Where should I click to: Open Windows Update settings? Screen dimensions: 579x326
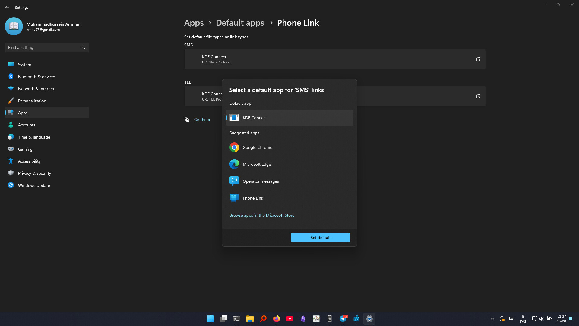point(47,185)
